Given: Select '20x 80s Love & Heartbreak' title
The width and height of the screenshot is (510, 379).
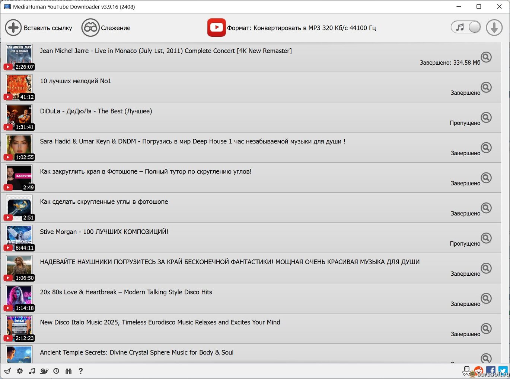Looking at the screenshot, I should 126,292.
